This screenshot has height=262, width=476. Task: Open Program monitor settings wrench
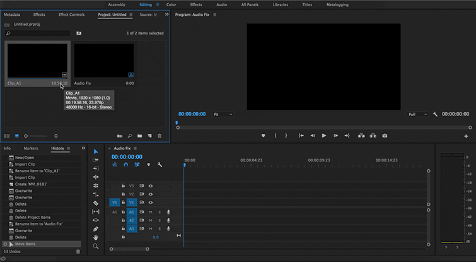pyautogui.click(x=435, y=114)
